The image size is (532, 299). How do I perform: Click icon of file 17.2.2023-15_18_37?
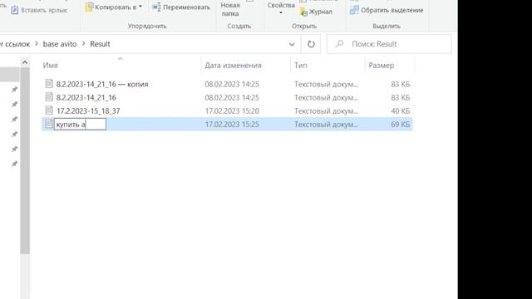[x=49, y=110]
